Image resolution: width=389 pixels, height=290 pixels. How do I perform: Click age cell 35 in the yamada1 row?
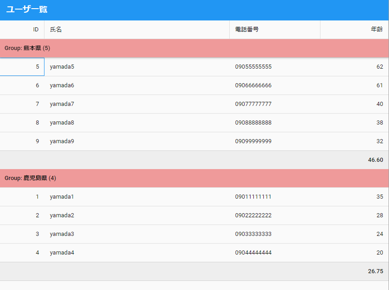[x=354, y=197]
